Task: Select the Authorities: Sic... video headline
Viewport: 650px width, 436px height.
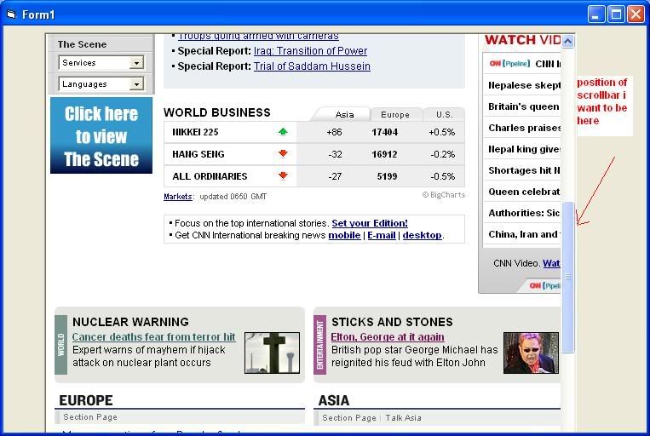Action: point(525,213)
